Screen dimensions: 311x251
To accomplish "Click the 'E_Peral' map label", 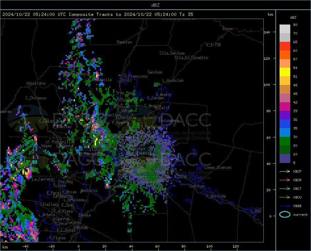I will [x=54, y=193].
